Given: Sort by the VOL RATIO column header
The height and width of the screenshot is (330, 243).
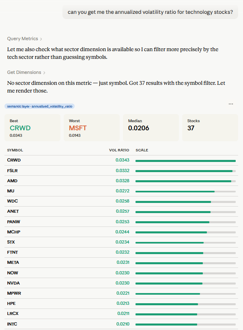Looking at the screenshot, I should click(119, 150).
